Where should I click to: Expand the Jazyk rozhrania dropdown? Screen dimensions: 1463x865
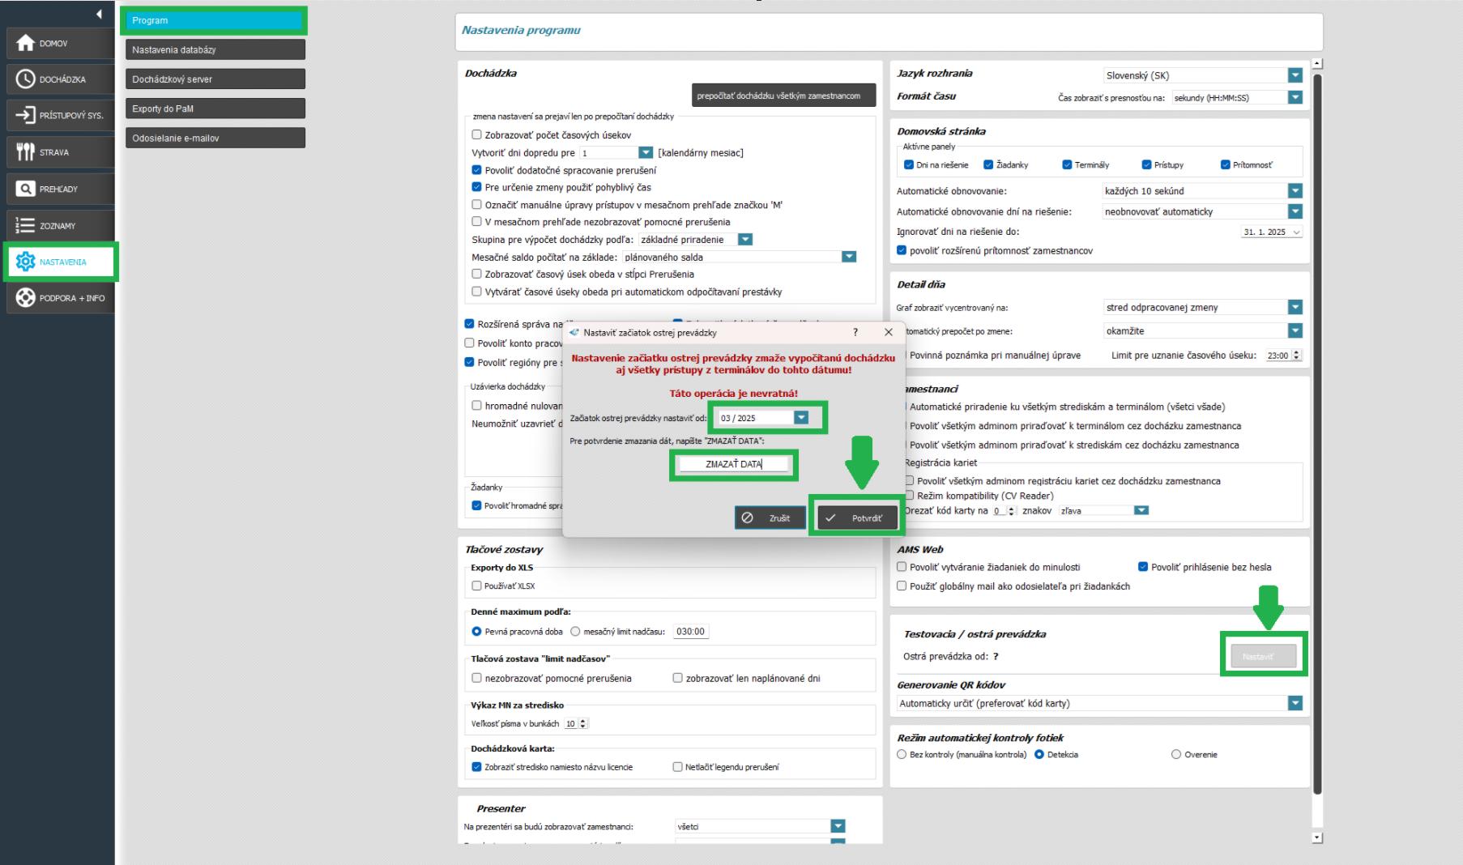(x=1295, y=75)
